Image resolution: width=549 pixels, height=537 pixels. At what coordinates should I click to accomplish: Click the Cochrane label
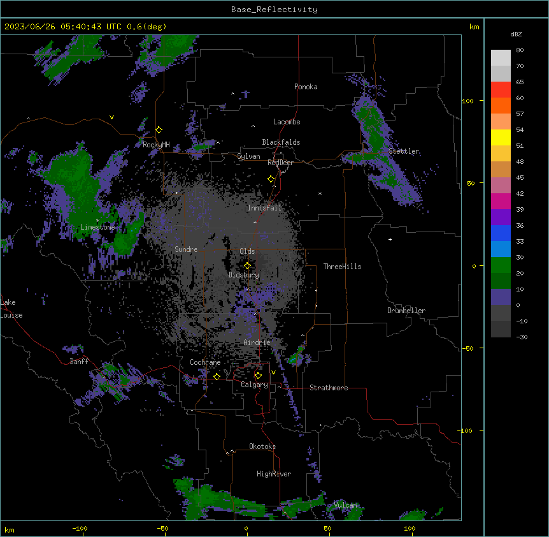[x=205, y=362]
